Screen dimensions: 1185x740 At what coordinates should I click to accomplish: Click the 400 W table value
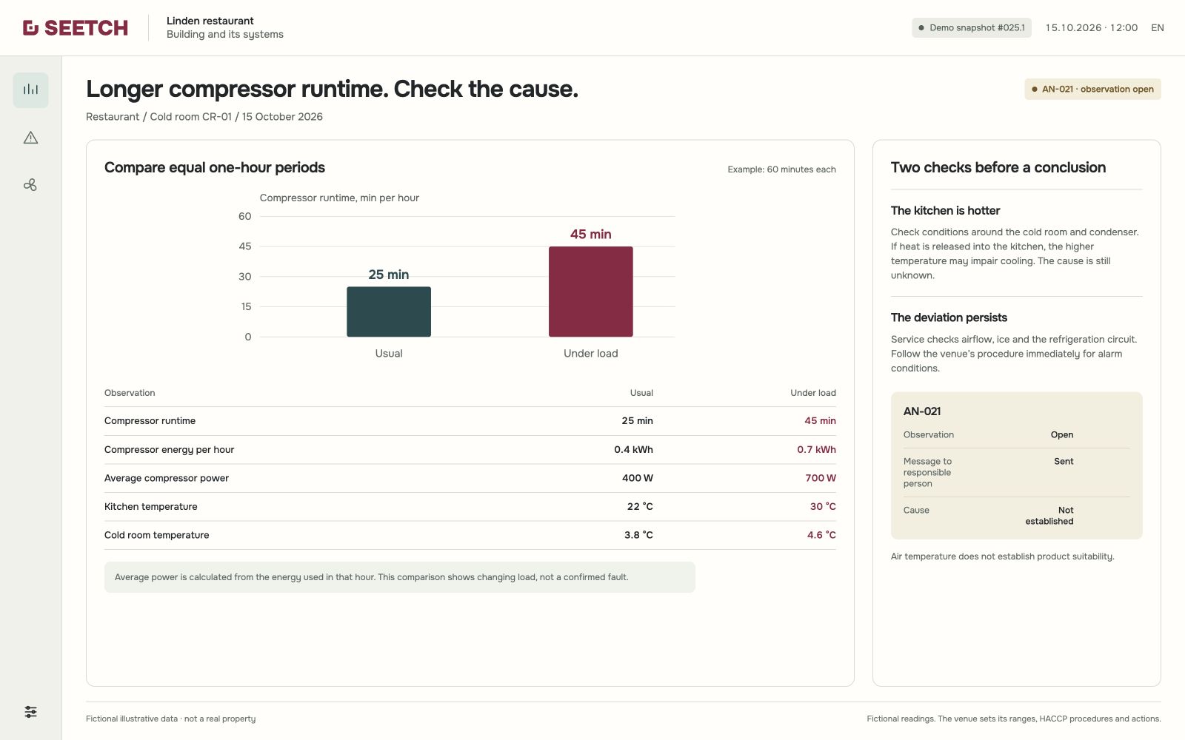(x=638, y=479)
